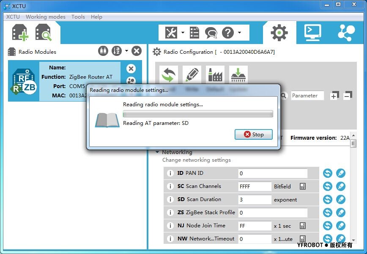Expand all sections with plus button
Image resolution: width=367 pixels, height=254 pixels.
pos(334,96)
